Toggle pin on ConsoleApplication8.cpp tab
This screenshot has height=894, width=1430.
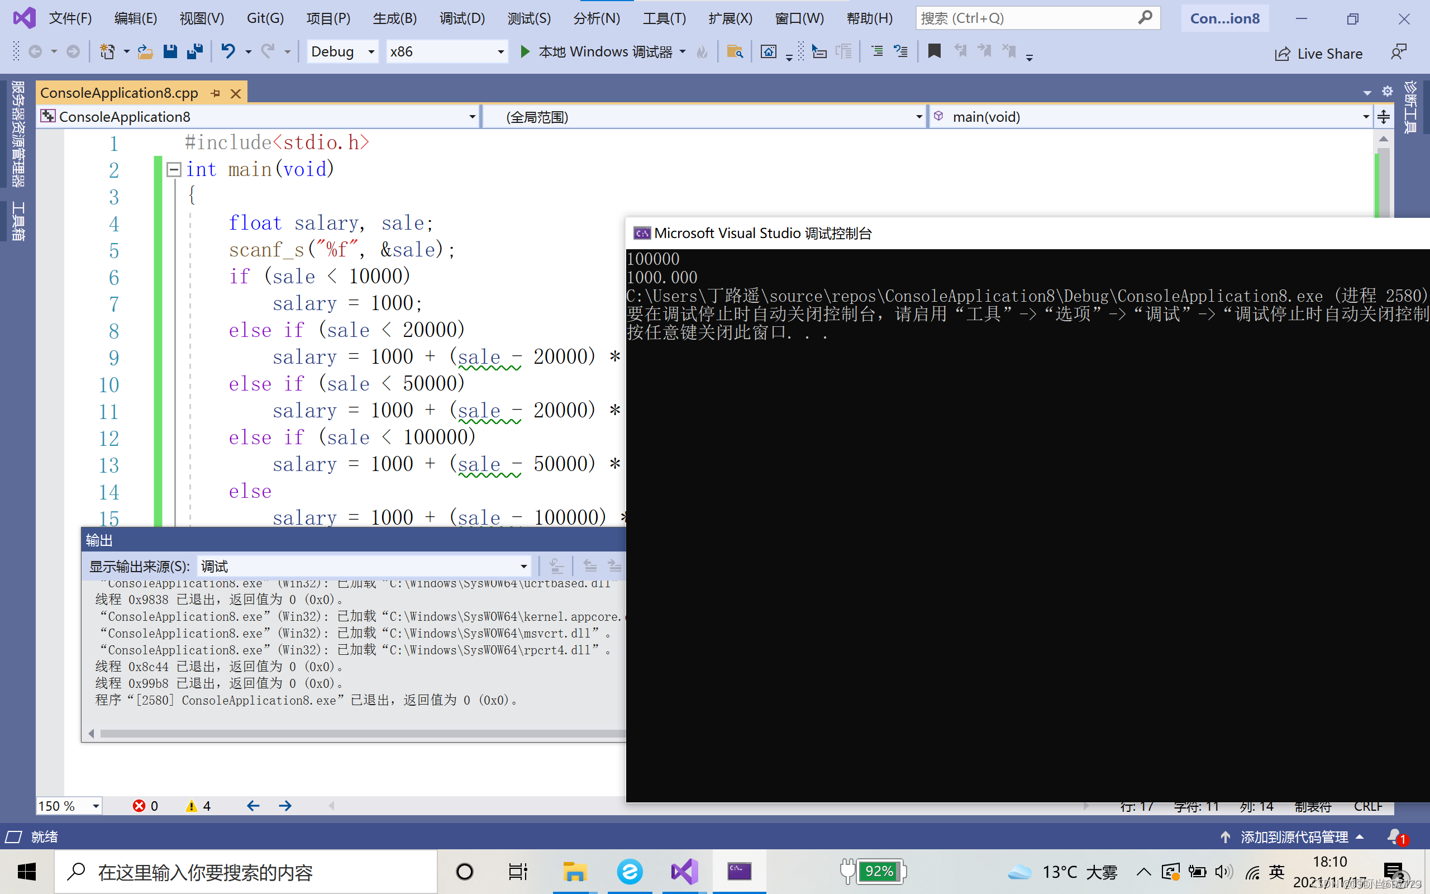click(216, 93)
